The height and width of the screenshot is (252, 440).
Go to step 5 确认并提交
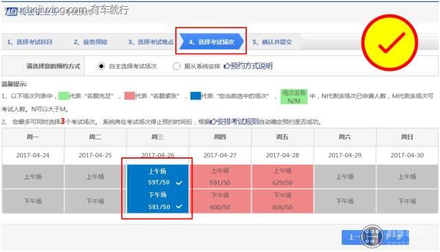(x=272, y=42)
